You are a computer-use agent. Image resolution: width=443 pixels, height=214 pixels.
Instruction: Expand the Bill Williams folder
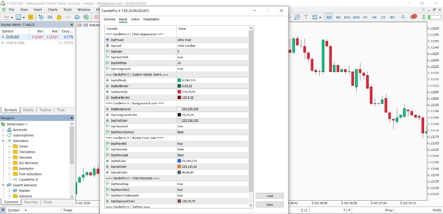[x=9, y=163]
